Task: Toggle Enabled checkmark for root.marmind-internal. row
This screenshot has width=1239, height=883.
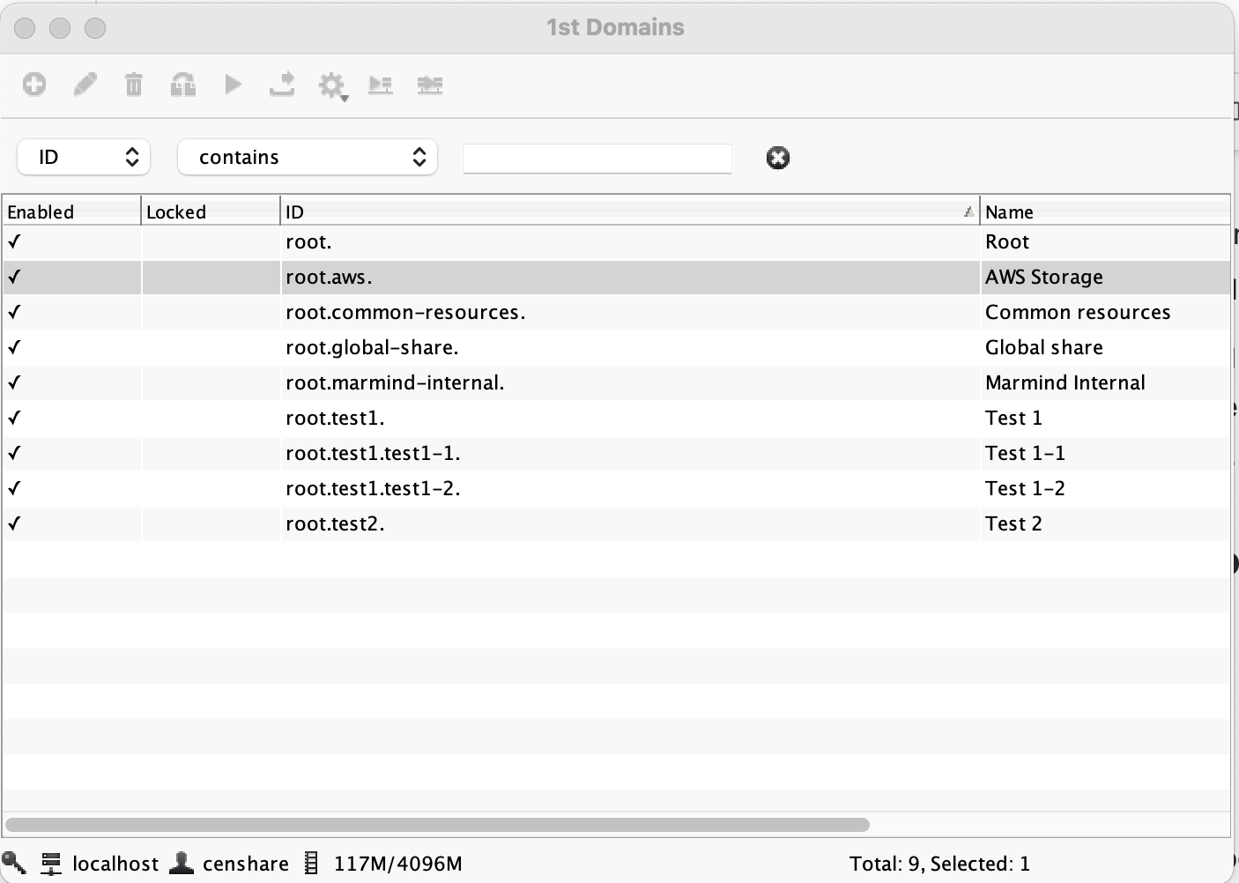Action: tap(14, 382)
